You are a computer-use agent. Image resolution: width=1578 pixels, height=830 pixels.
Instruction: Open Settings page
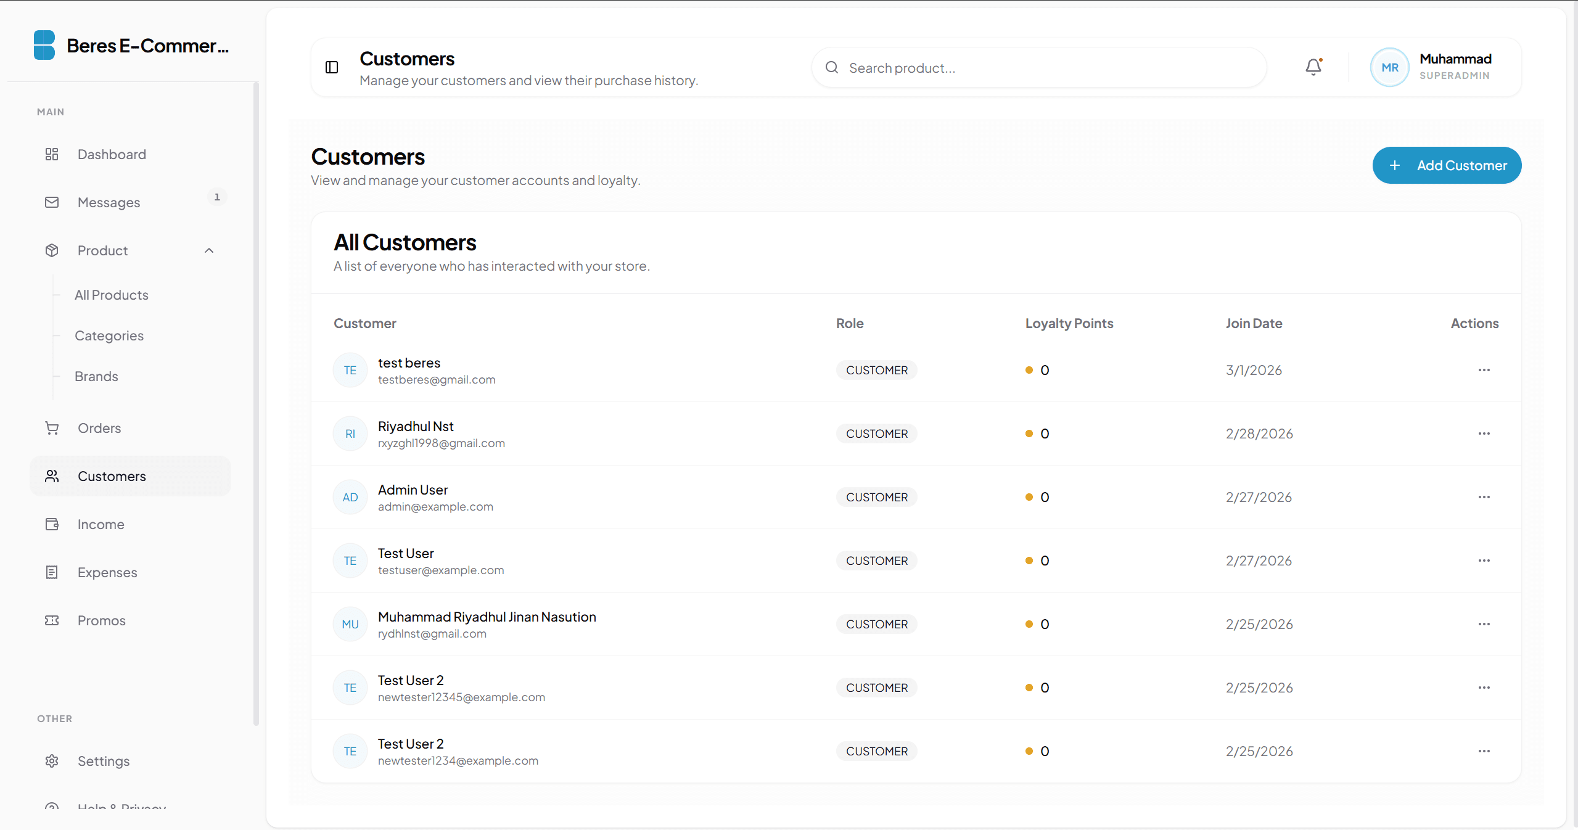(x=130, y=761)
